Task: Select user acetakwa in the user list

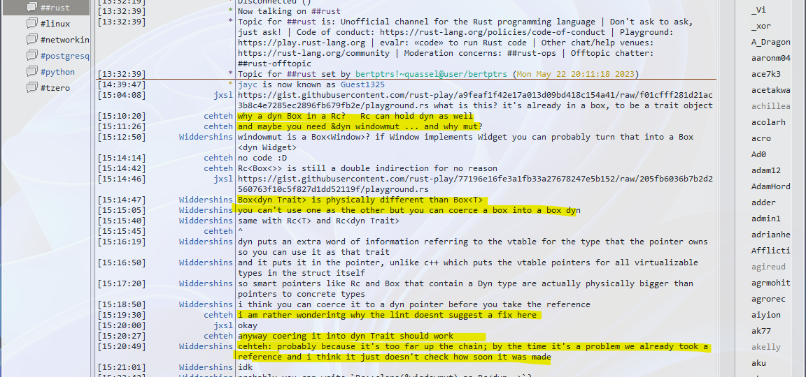Action: [x=770, y=90]
